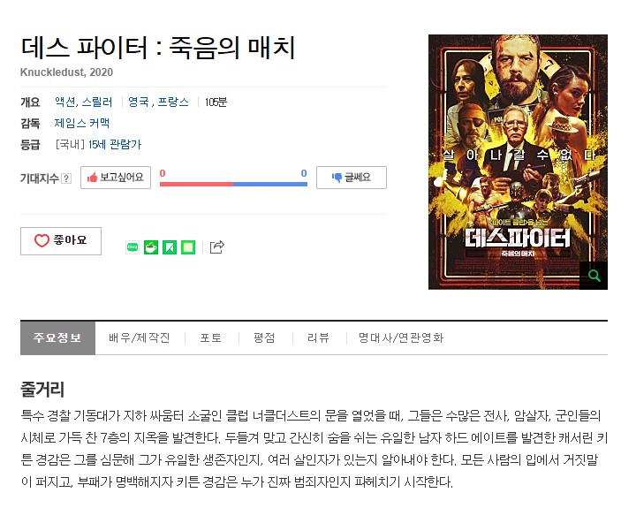Open director 제임스 커맥 link
Viewport: 621px width, 508px height.
(82, 123)
